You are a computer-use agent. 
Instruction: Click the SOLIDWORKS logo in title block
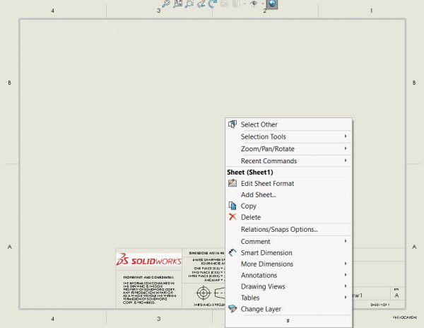tap(149, 259)
